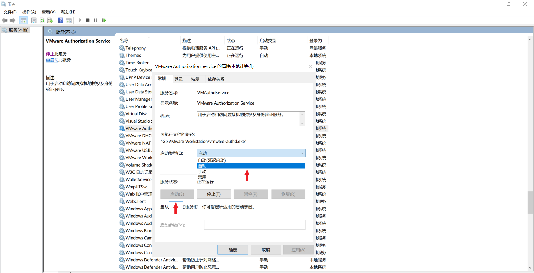Click the 应用(A) button

[x=298, y=250]
